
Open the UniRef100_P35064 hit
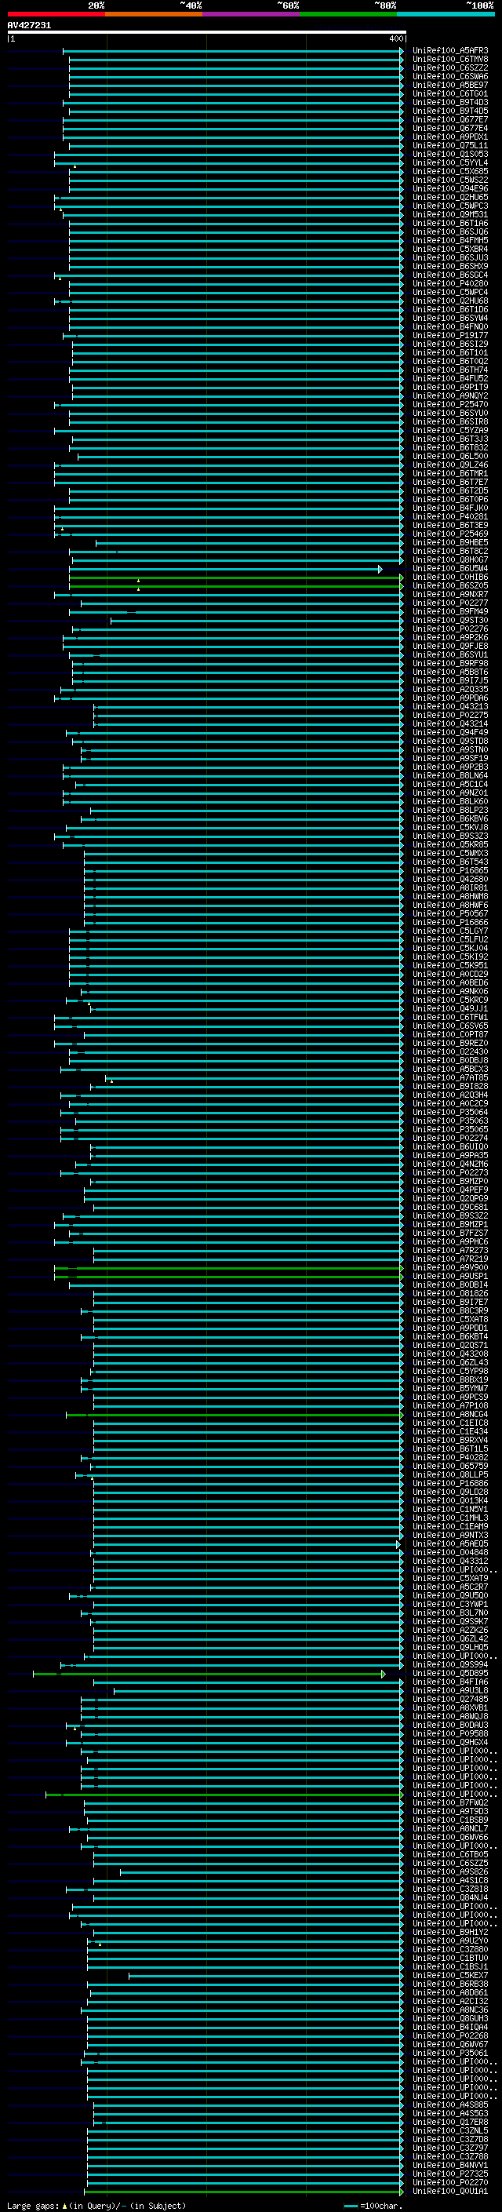[x=449, y=1112]
